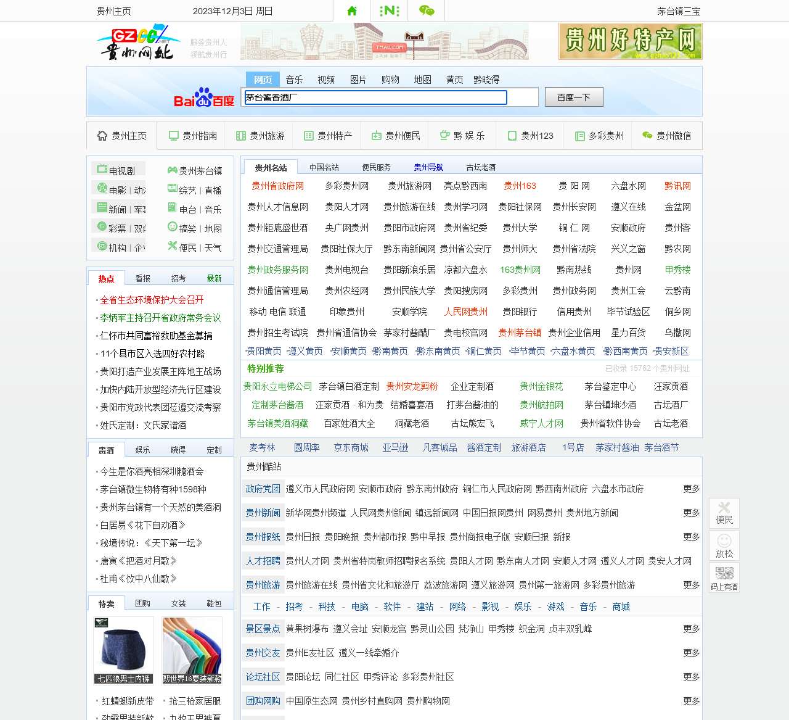Select the 视频 search tab
The width and height of the screenshot is (789, 720).
326,80
